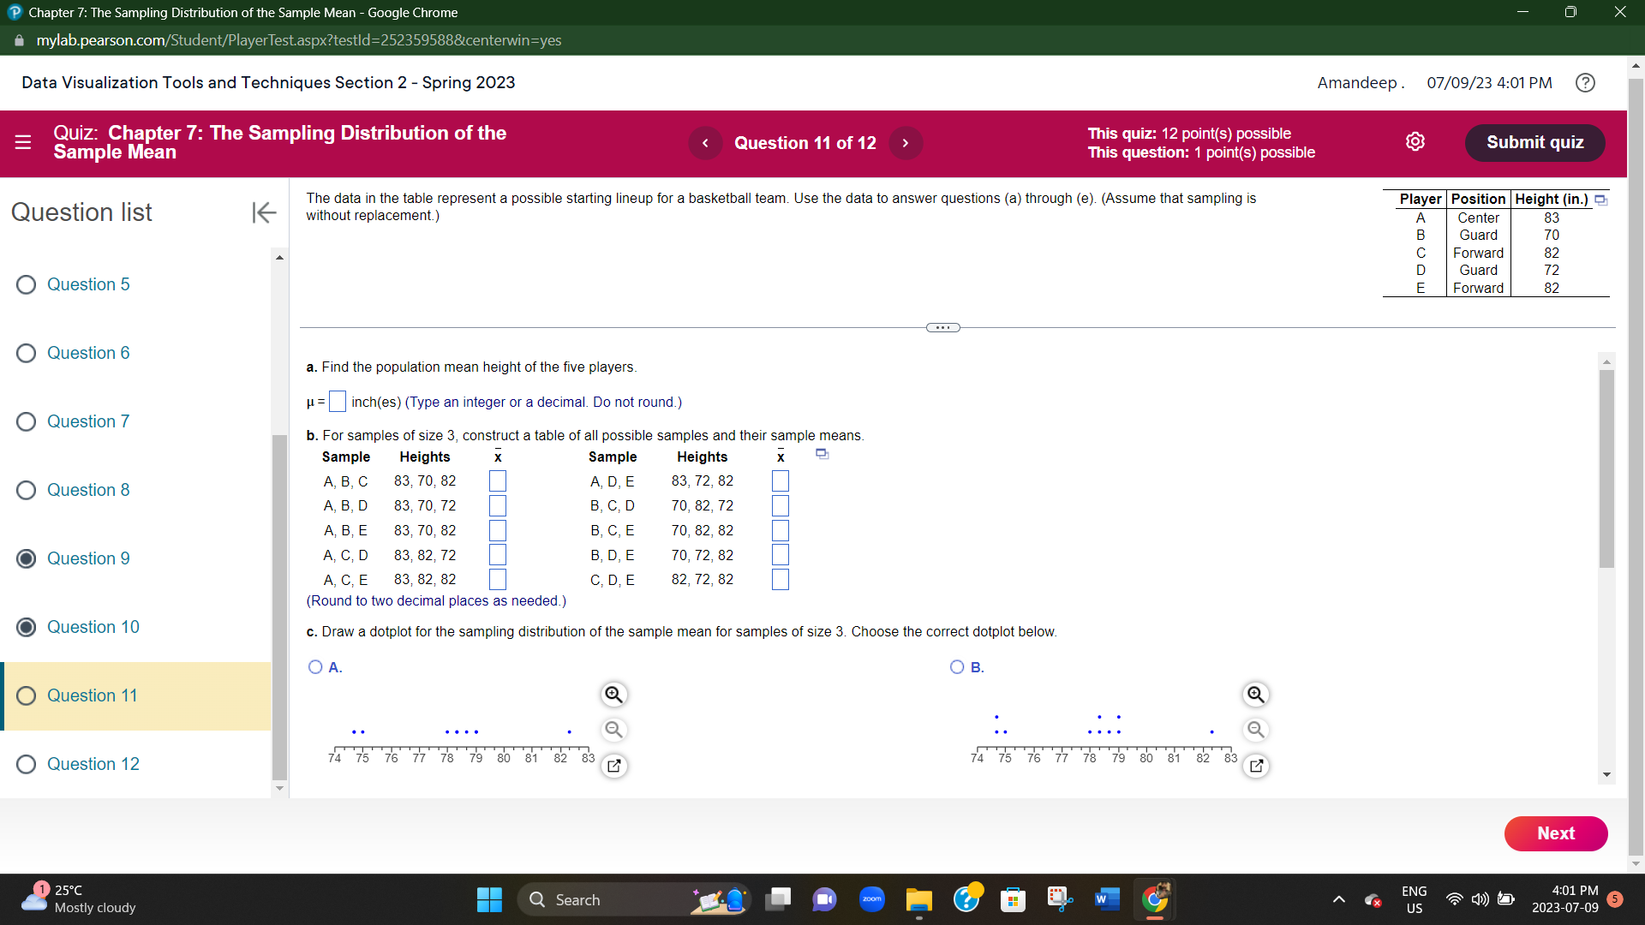The width and height of the screenshot is (1645, 925).
Task: Zoom in on dotplot B
Action: point(1256,695)
